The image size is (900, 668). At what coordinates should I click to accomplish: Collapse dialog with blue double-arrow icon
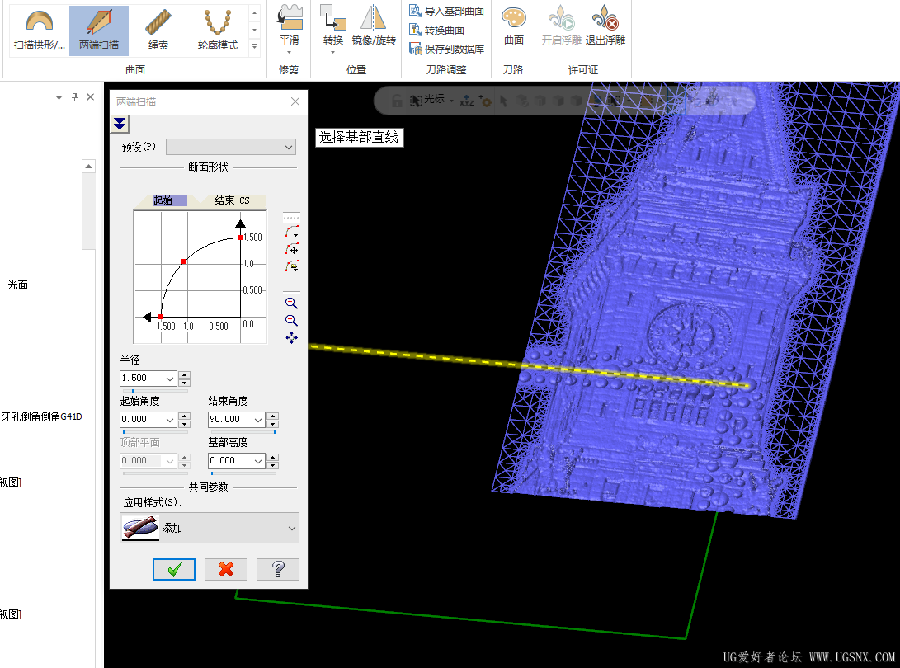120,124
